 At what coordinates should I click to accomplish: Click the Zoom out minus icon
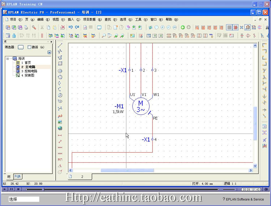point(169,28)
